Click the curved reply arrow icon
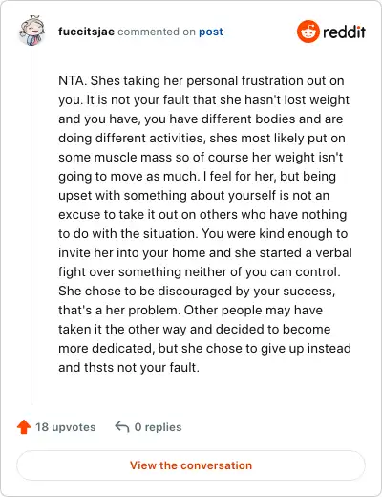This screenshot has width=382, height=497. [122, 427]
